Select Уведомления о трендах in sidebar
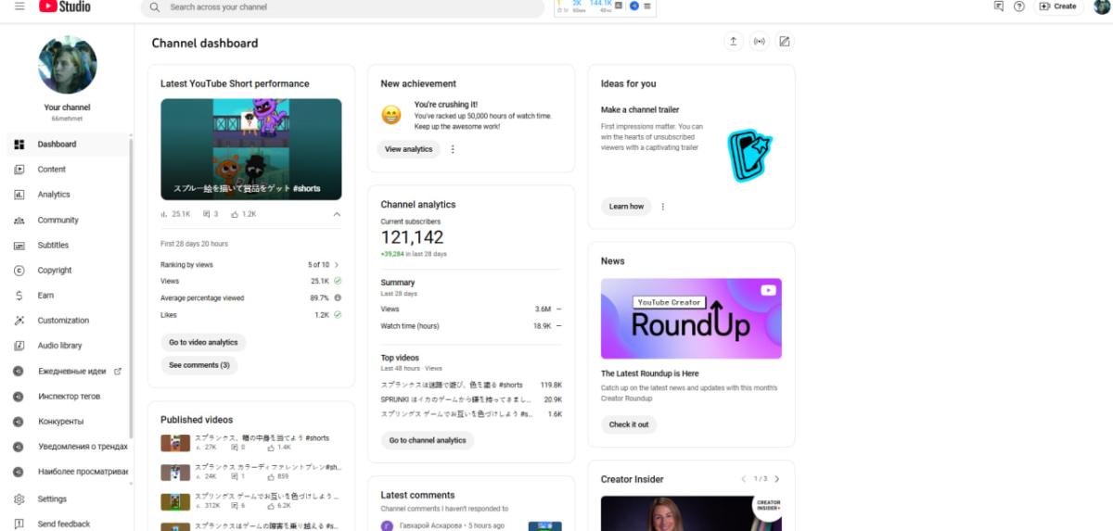The width and height of the screenshot is (1113, 531). tap(83, 447)
